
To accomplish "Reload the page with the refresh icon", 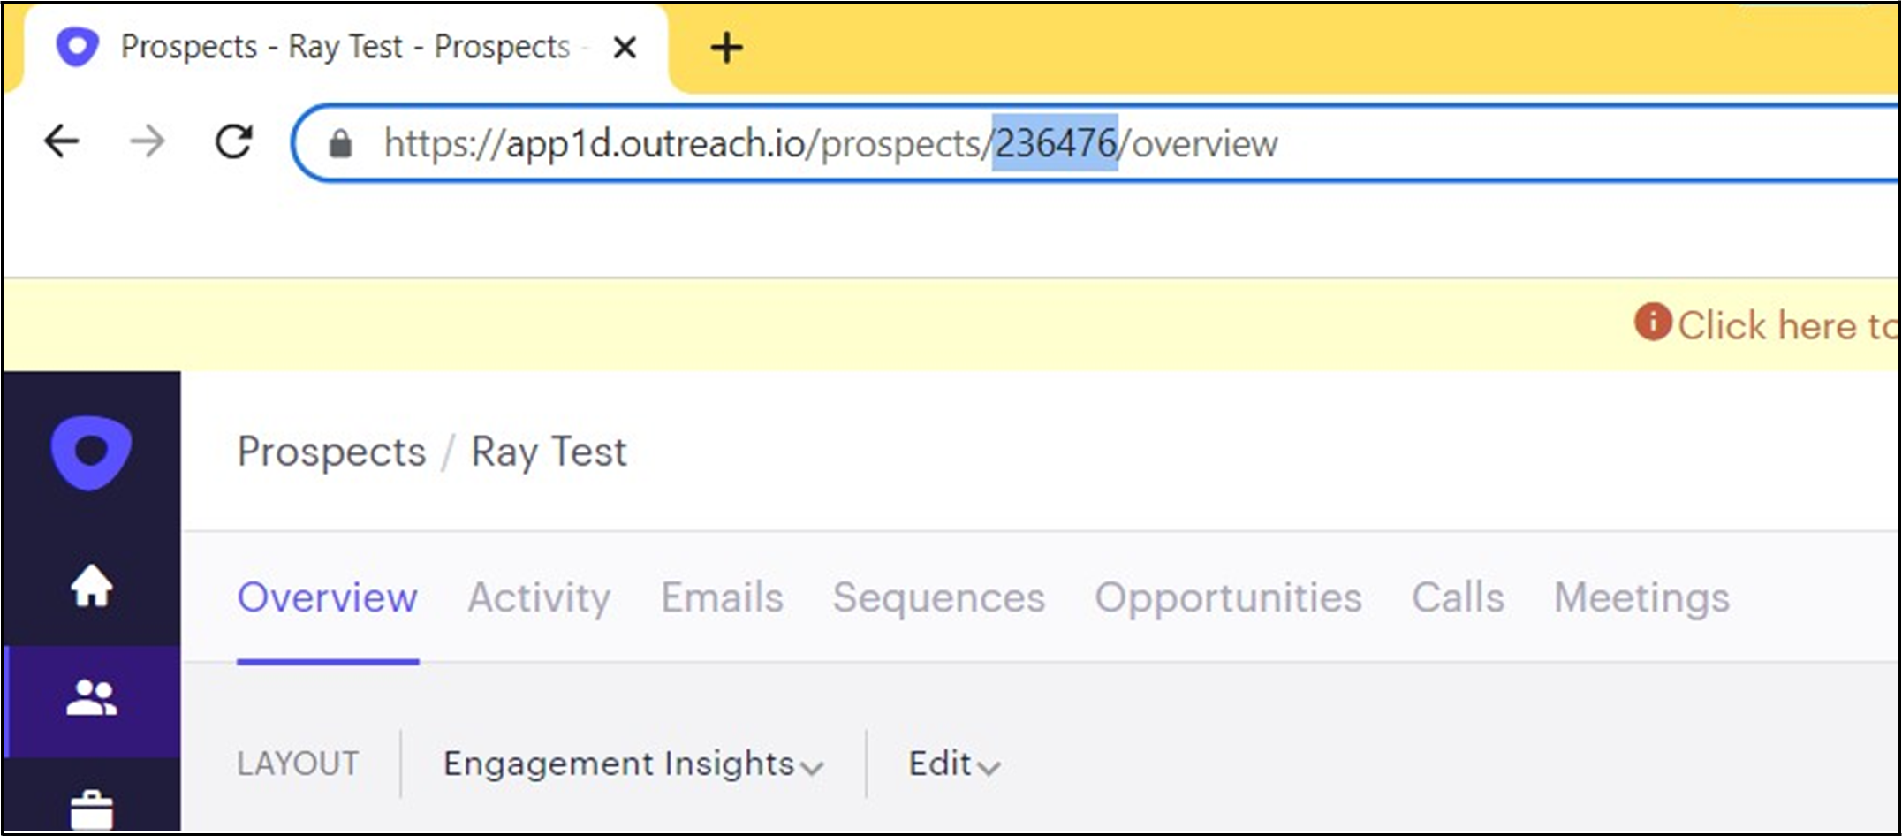I will (x=233, y=140).
